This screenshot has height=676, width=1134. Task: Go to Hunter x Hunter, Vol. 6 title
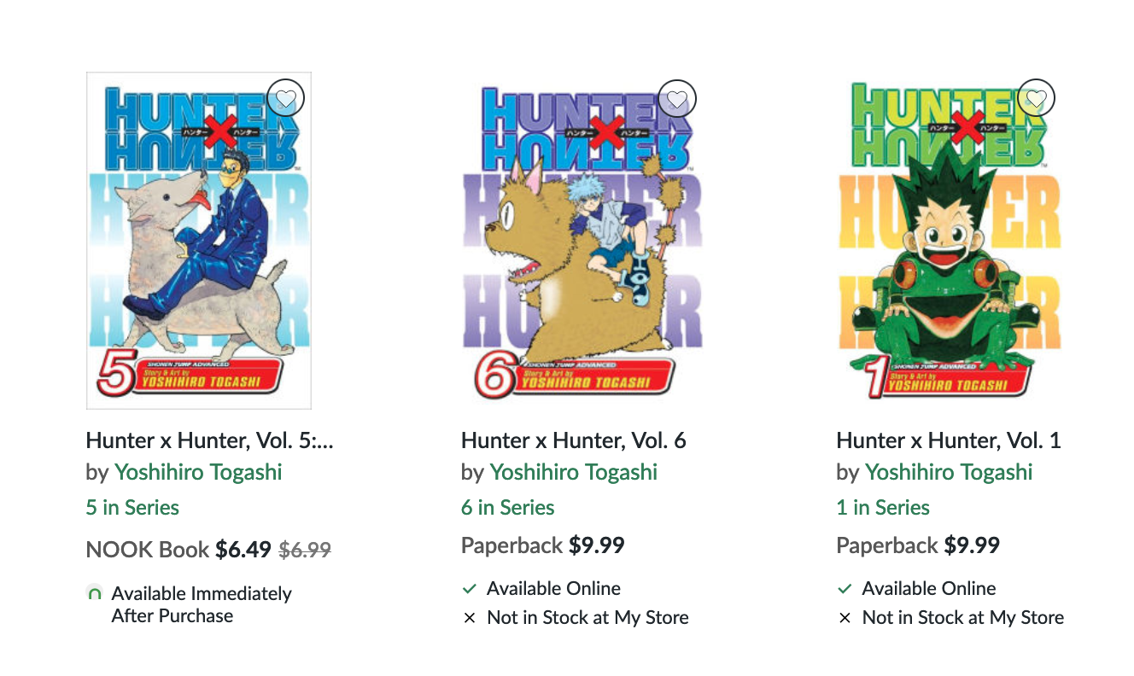[x=574, y=440]
